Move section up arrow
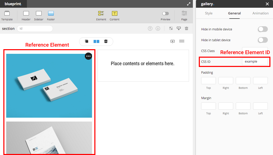The height and width of the screenshot is (155, 273). coord(150,28)
